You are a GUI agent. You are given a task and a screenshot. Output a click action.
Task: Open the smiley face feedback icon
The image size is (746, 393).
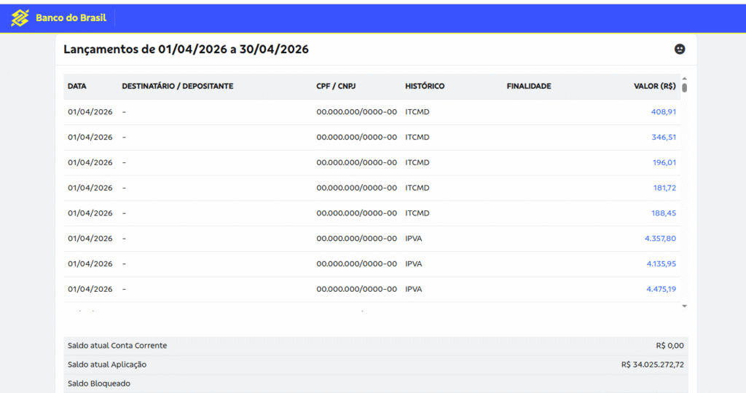click(680, 49)
